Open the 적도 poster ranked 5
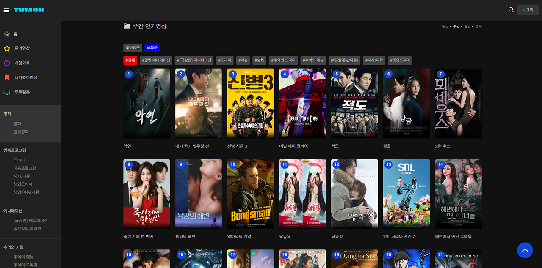 (x=354, y=104)
